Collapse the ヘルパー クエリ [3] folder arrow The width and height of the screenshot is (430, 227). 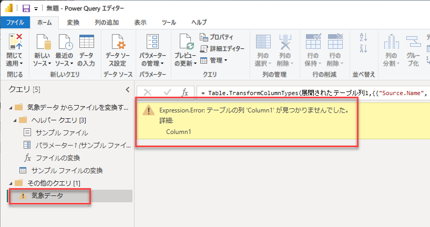click(x=15, y=120)
